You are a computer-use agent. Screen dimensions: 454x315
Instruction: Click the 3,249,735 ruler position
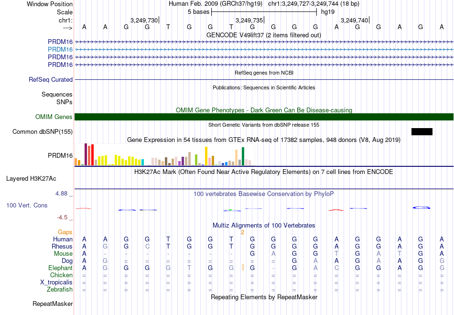click(249, 20)
